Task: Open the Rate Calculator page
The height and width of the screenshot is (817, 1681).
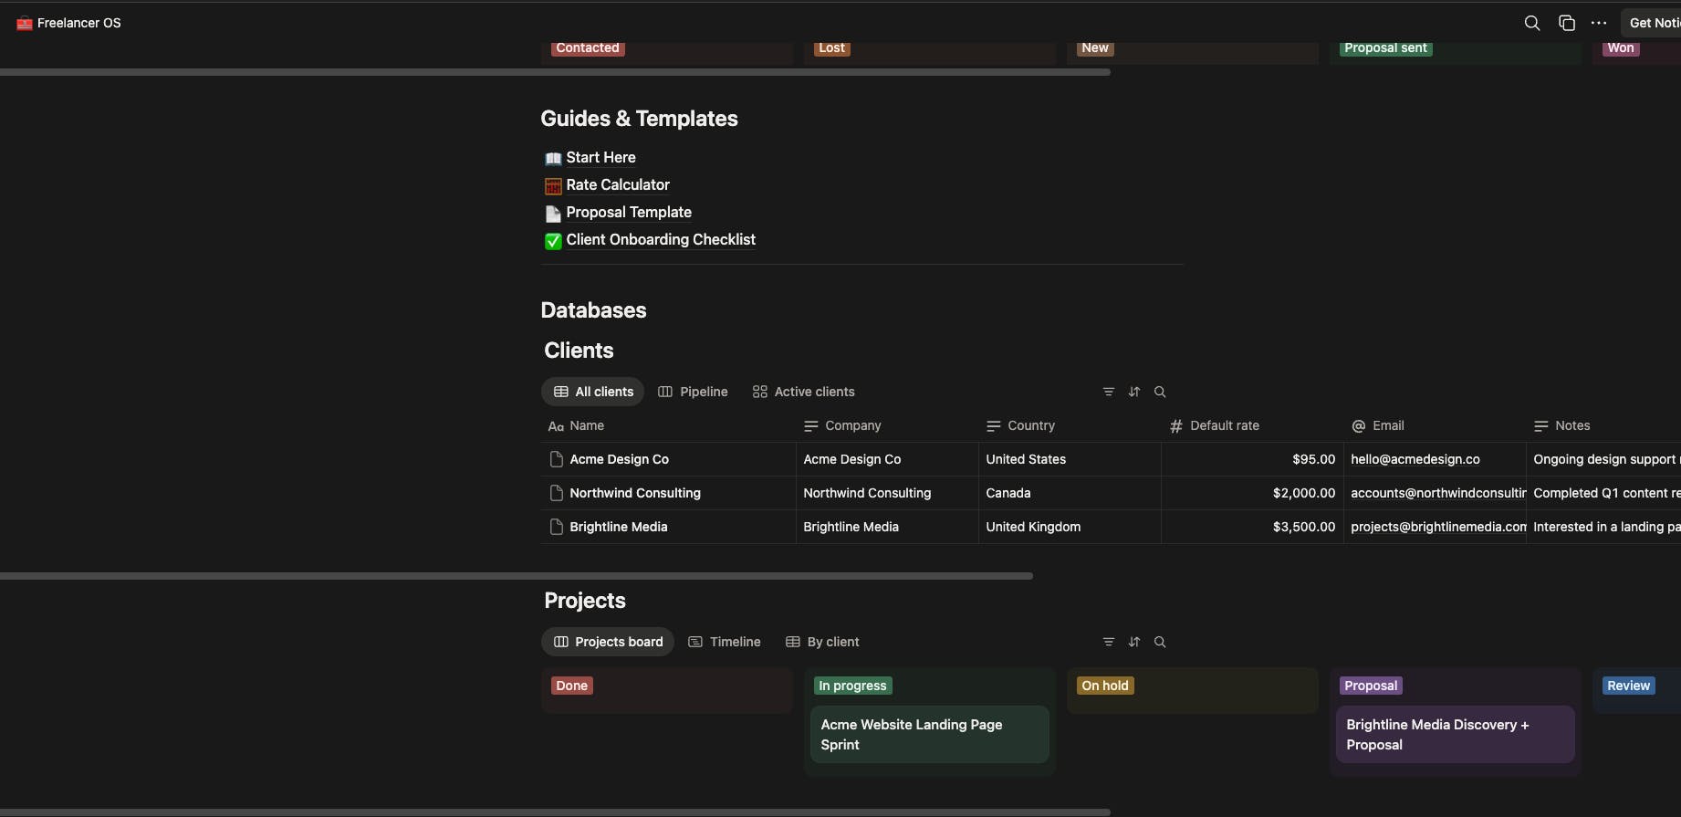Action: [618, 184]
